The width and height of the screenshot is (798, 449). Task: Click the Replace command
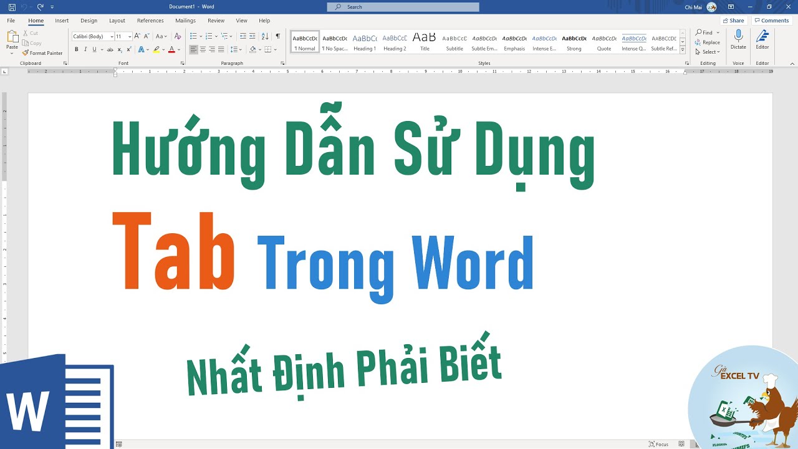click(708, 42)
